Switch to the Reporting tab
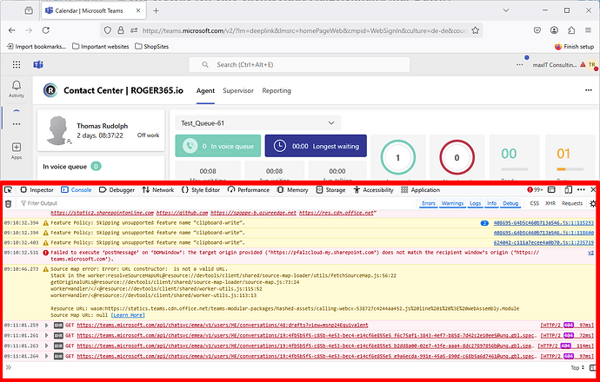 pyautogui.click(x=277, y=90)
